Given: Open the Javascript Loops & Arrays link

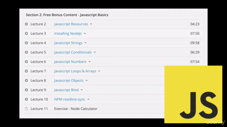Looking at the screenshot, I should (x=75, y=71).
